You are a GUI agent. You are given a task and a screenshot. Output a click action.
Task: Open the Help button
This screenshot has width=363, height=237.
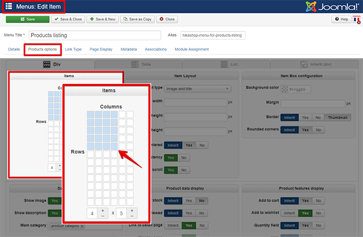pos(341,19)
